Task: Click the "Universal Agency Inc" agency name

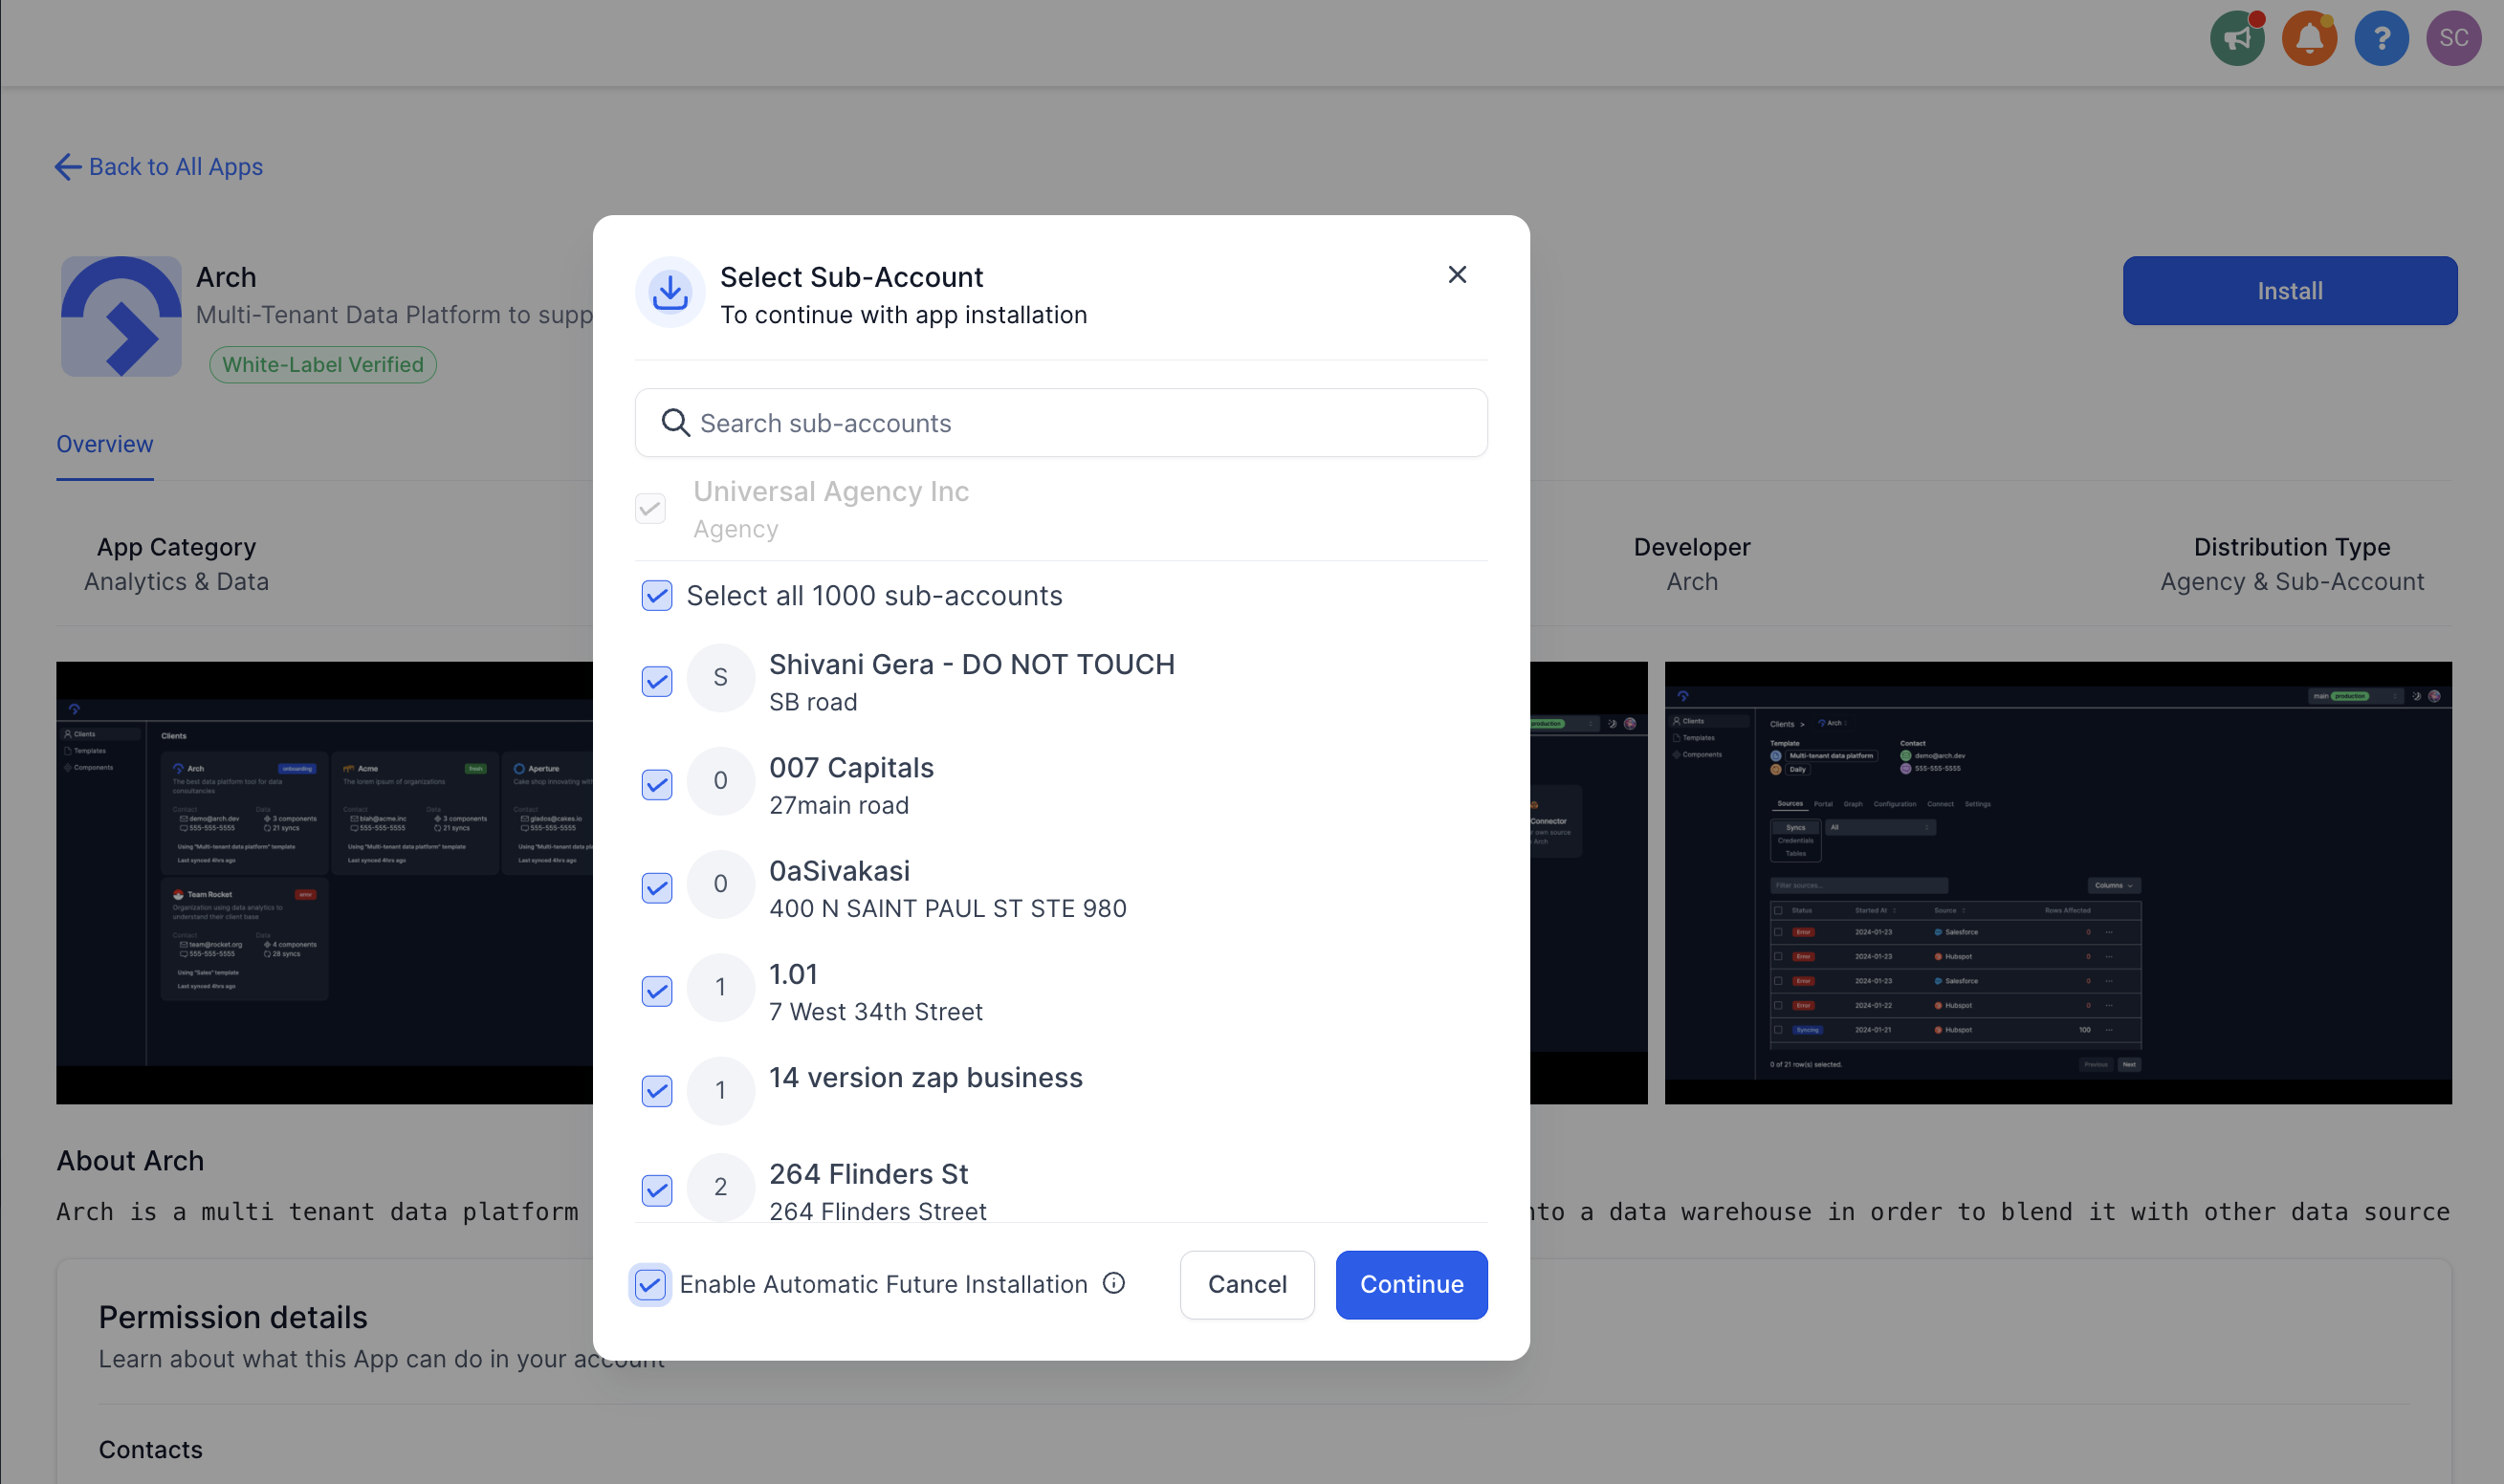Action: 831,492
